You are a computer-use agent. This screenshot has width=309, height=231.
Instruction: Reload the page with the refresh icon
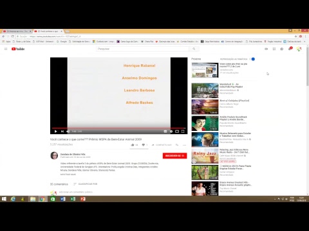(13, 37)
